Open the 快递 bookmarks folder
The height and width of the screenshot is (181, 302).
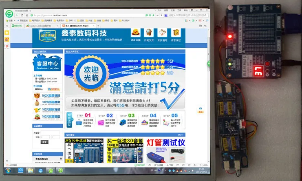pos(99,20)
